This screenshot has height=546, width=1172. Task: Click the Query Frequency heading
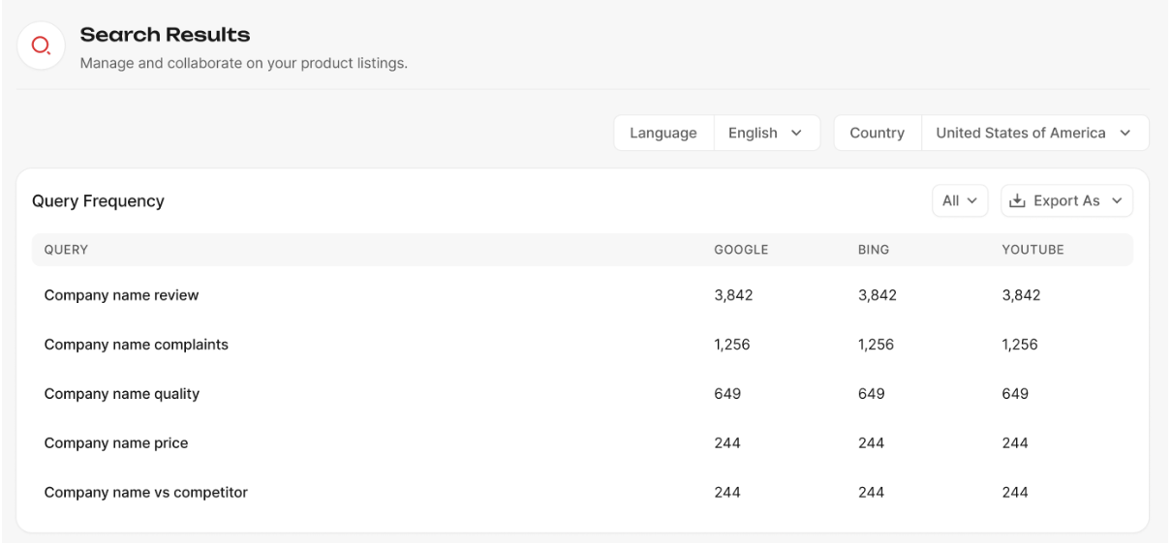point(98,201)
